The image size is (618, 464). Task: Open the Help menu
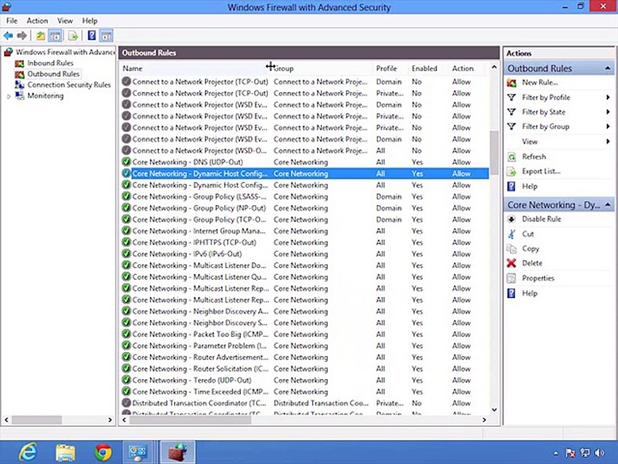tap(89, 21)
